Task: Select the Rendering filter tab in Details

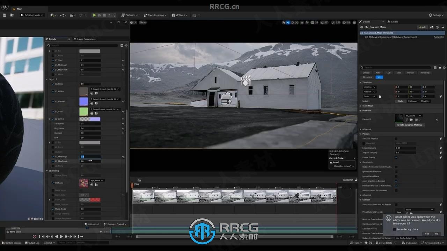Action: point(425,73)
